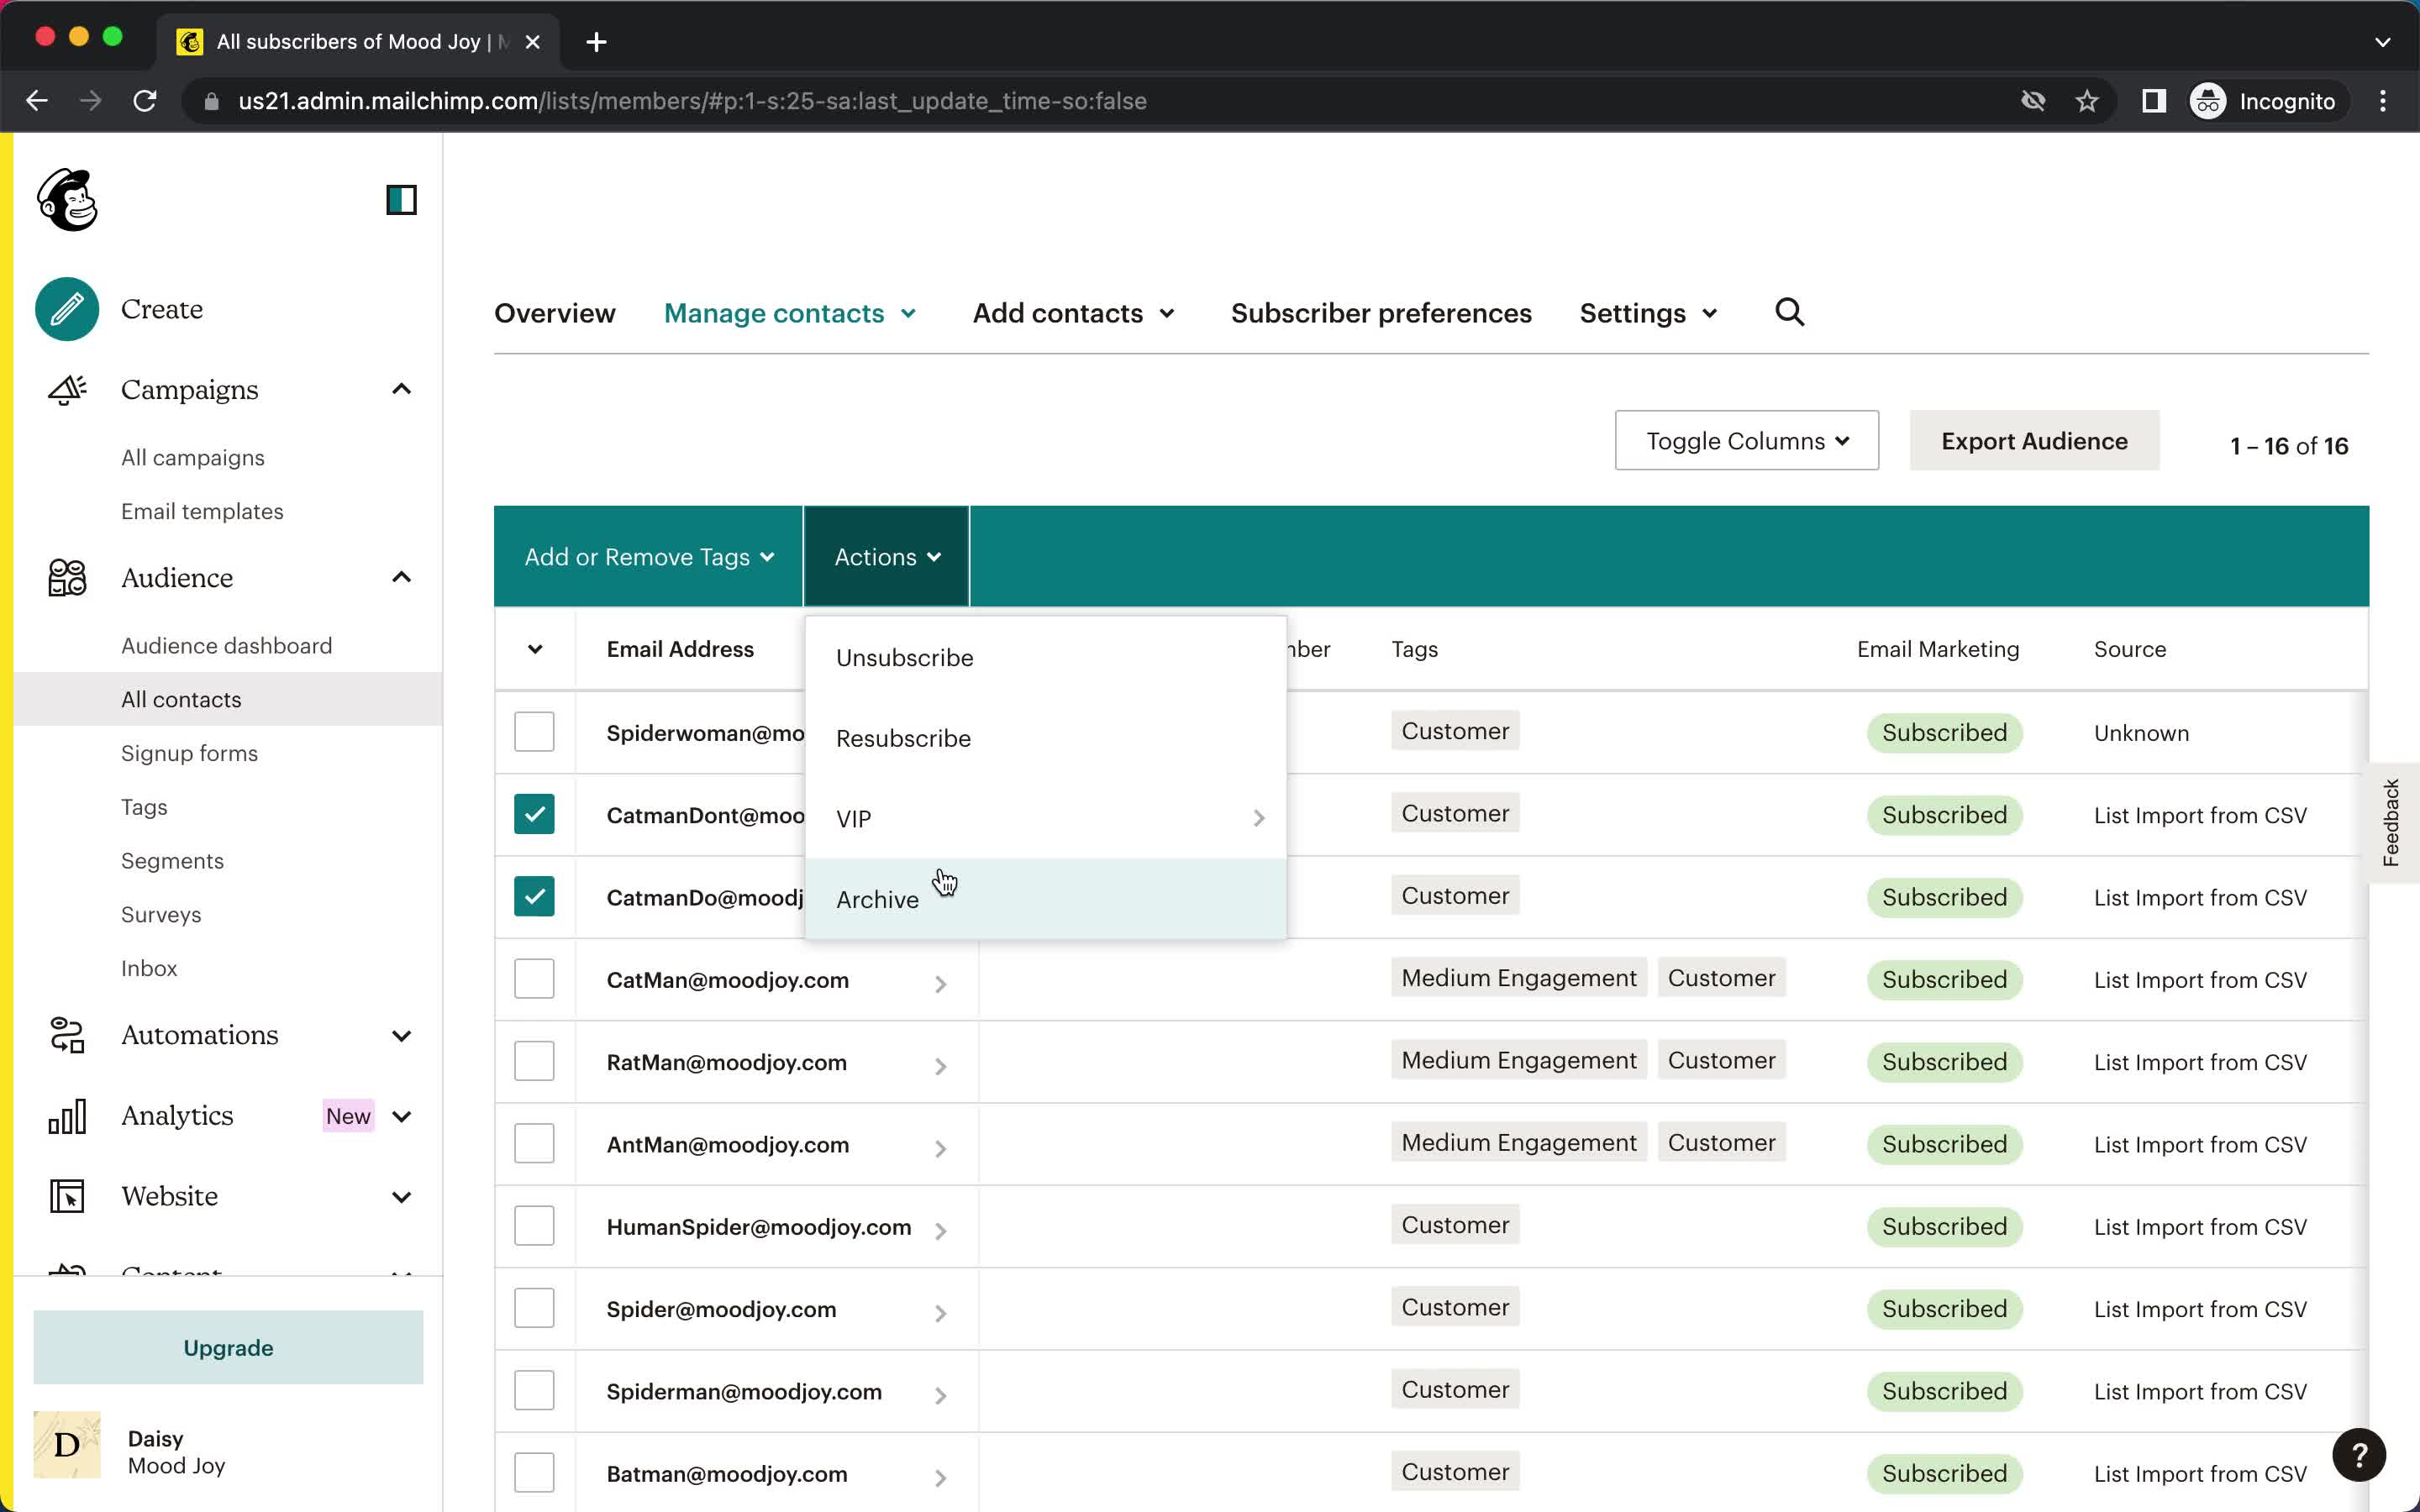
Task: Toggle the Email Address column checkbox
Action: click(535, 648)
